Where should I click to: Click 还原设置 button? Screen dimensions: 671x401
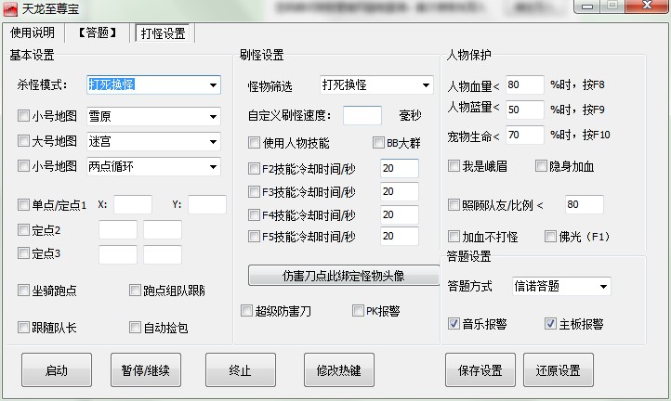pyautogui.click(x=558, y=370)
